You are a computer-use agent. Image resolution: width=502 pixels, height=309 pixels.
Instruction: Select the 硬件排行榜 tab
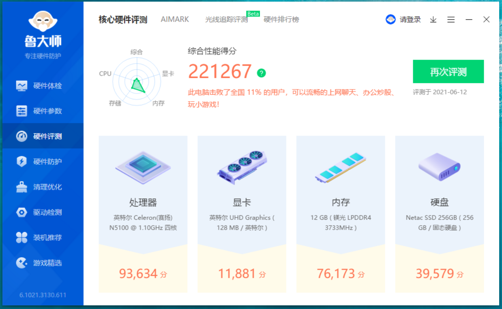[281, 19]
